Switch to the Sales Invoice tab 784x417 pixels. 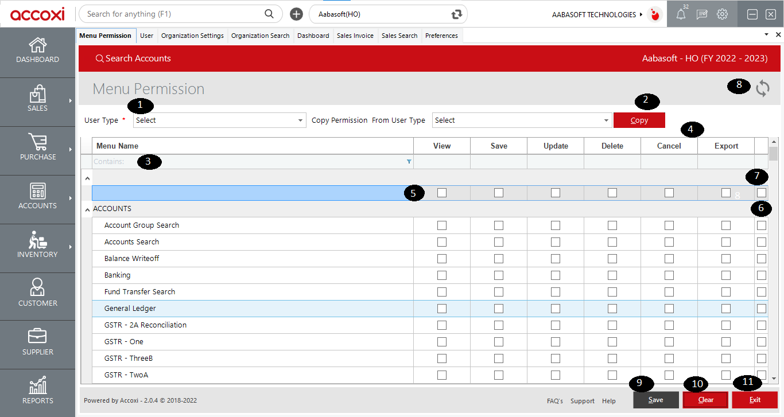(355, 35)
